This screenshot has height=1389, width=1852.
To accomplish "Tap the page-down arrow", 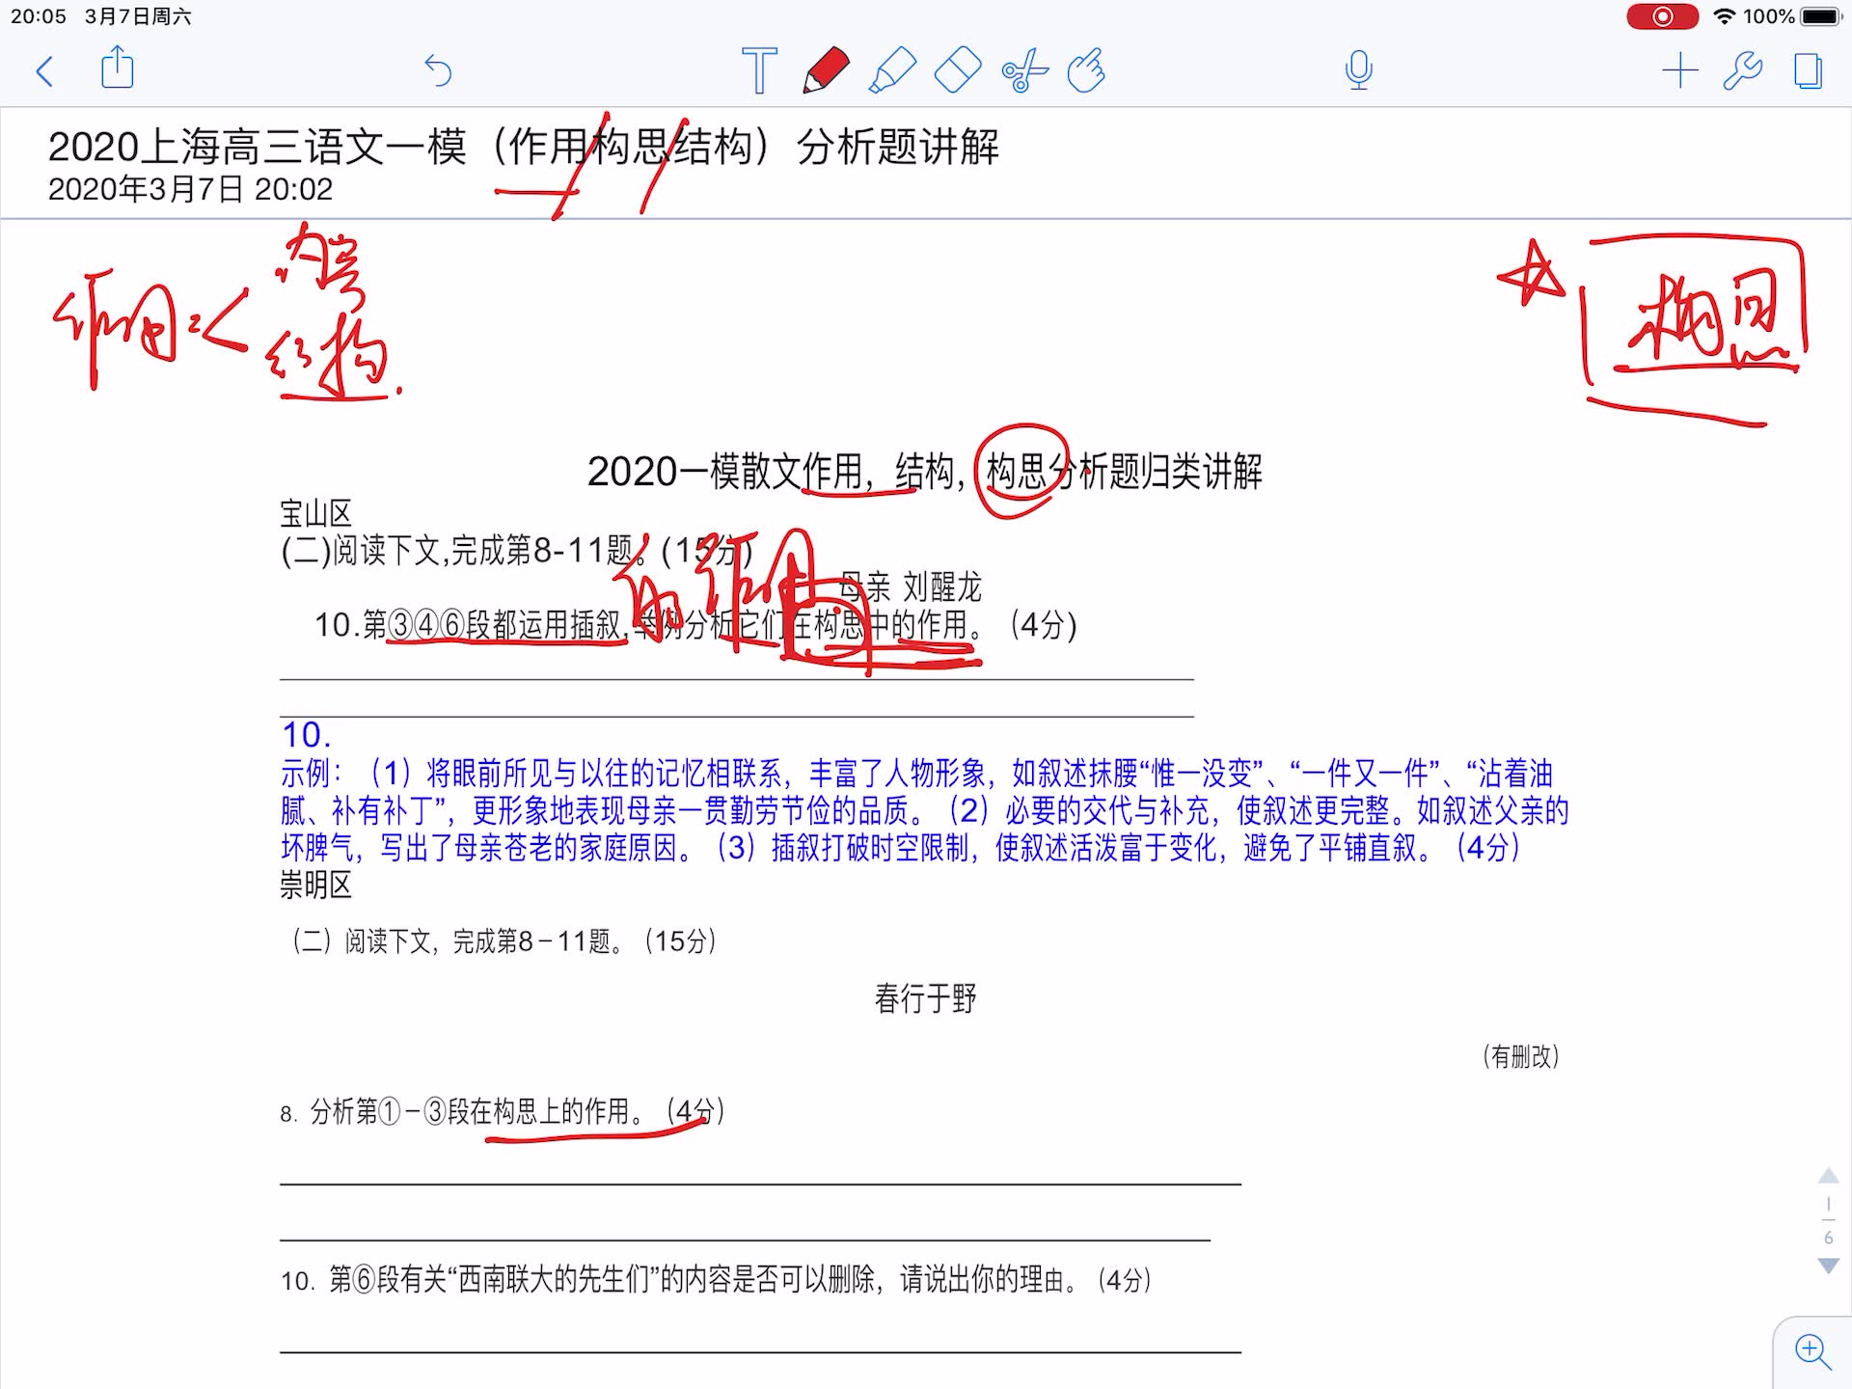I will [1829, 1266].
